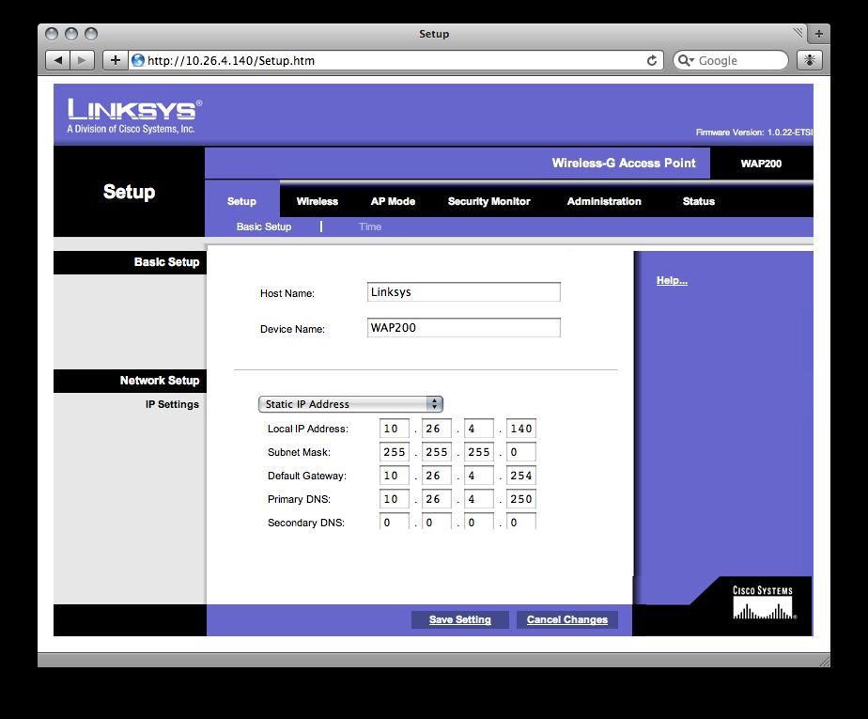Image resolution: width=868 pixels, height=719 pixels.
Task: Open the Status tab
Action: (699, 201)
